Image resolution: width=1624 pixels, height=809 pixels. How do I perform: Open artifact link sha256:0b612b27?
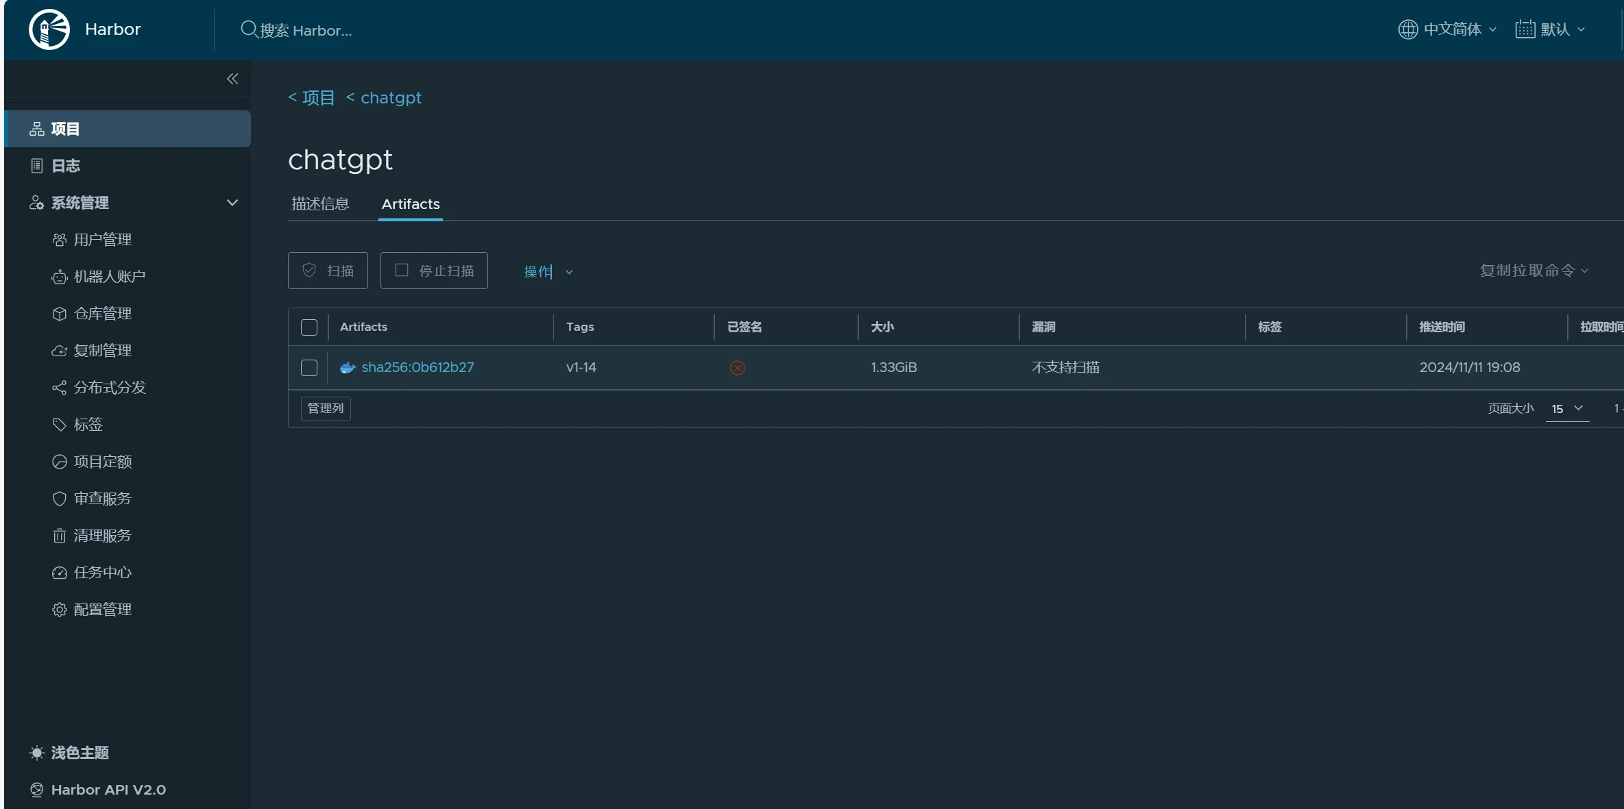click(x=417, y=367)
